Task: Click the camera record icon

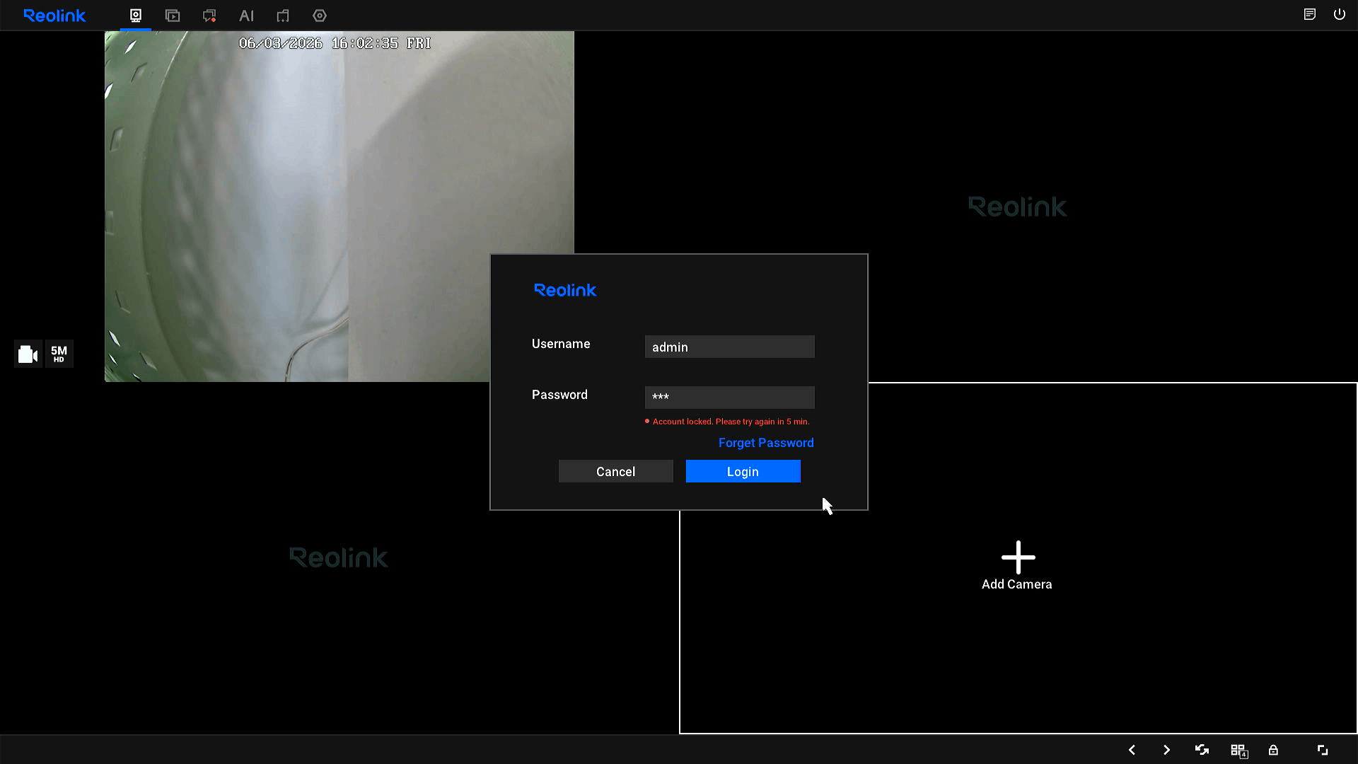Action: tap(28, 354)
